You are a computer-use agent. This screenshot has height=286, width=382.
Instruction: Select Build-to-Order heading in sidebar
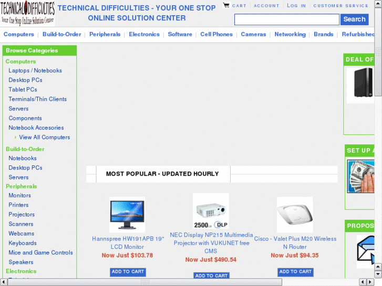tap(25, 149)
